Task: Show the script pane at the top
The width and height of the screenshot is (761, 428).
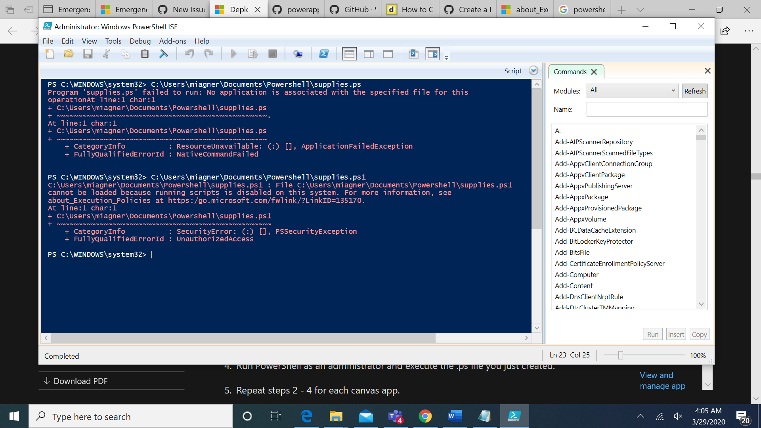Action: 349,54
